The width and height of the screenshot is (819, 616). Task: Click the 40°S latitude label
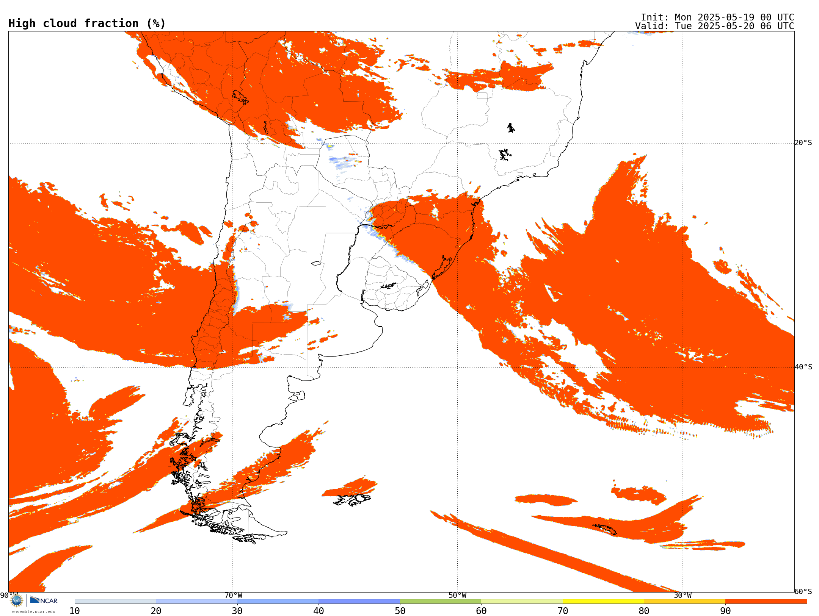point(803,367)
